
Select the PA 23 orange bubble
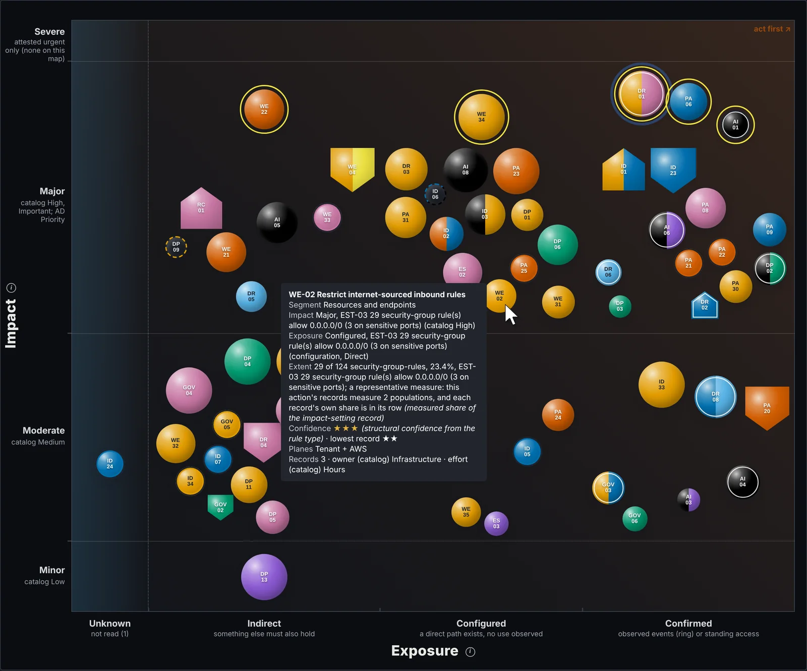pos(516,171)
